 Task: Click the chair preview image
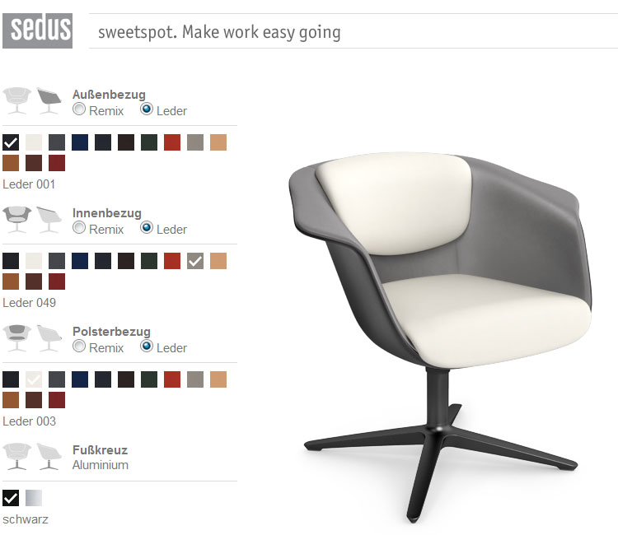coord(439,337)
